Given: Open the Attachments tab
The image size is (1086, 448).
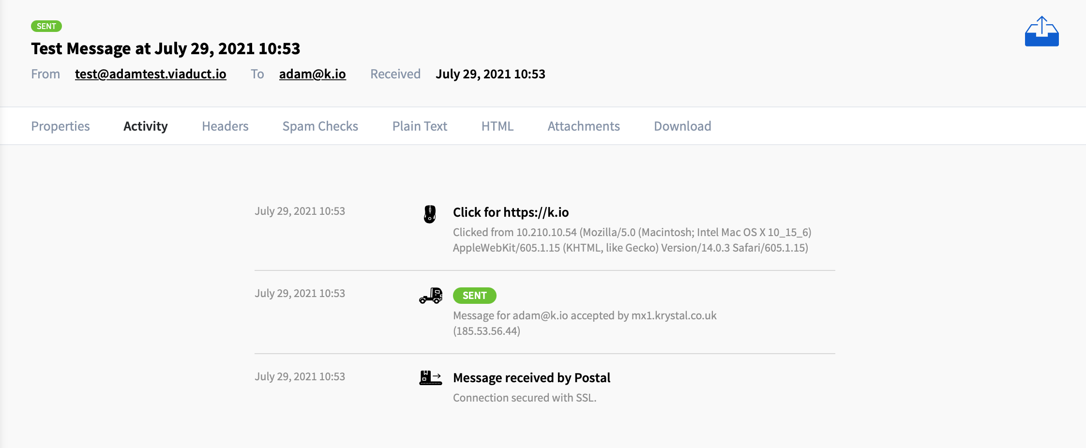Looking at the screenshot, I should point(584,126).
